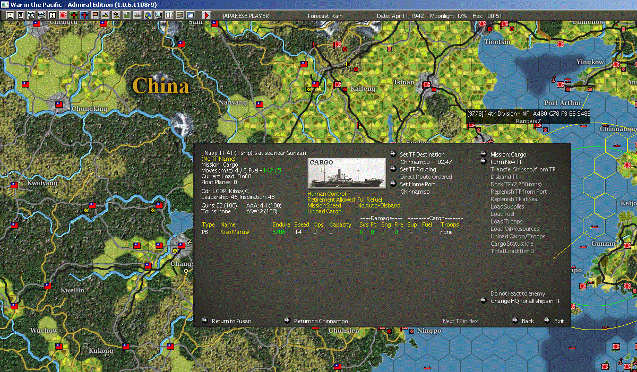Open the document list icon in the toolbar
This screenshot has height=372, width=637.
(20, 15)
